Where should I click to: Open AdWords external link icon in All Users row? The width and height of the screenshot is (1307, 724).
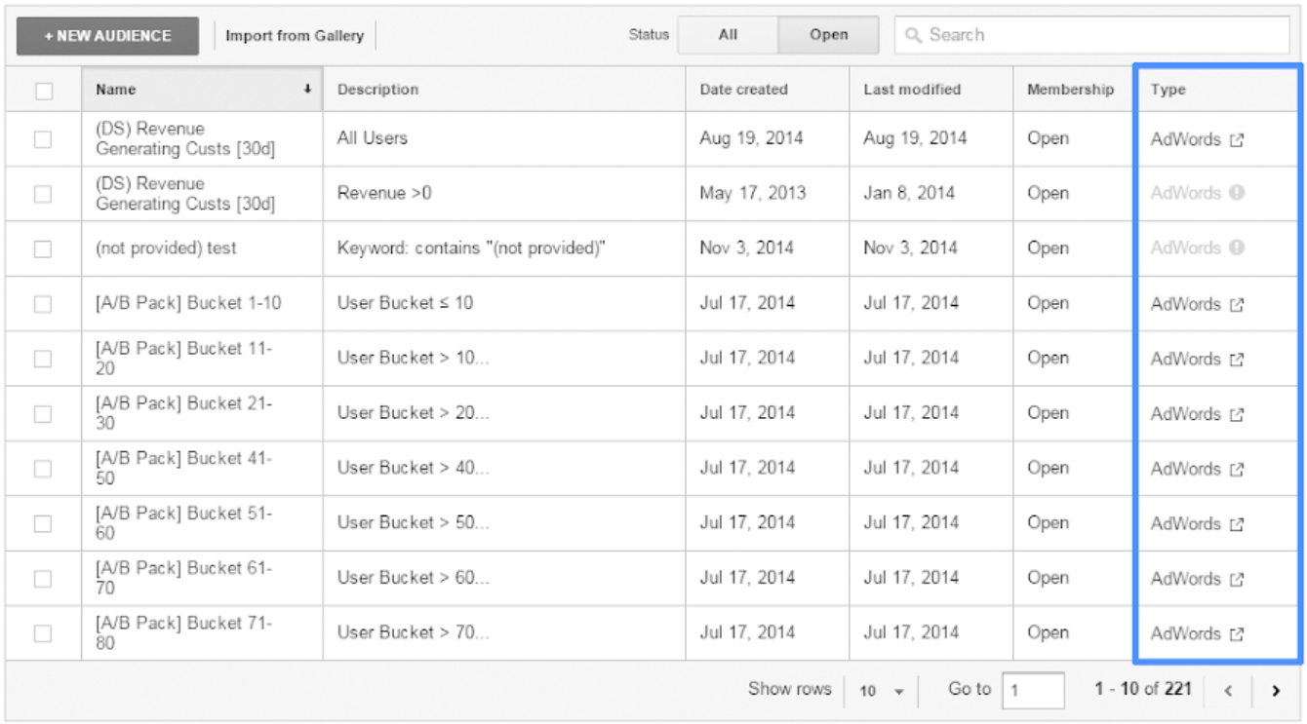(1236, 139)
